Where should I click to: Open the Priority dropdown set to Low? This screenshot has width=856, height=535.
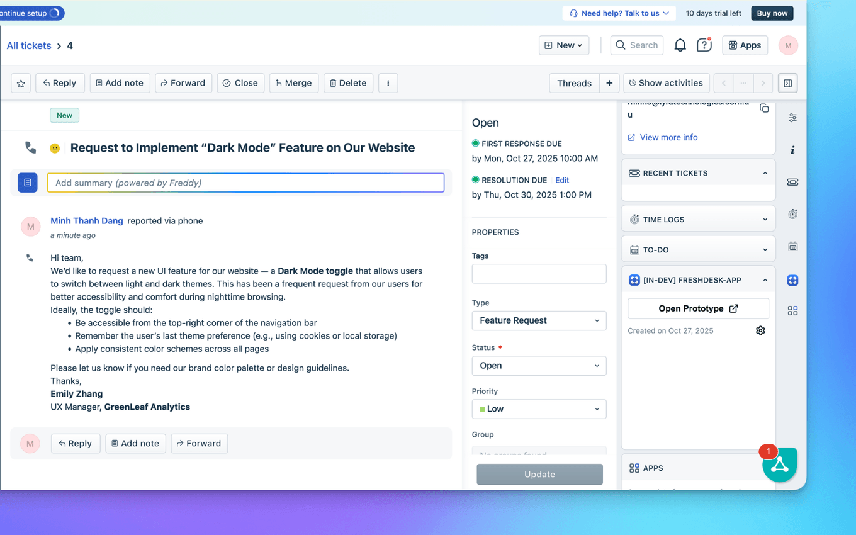(539, 409)
